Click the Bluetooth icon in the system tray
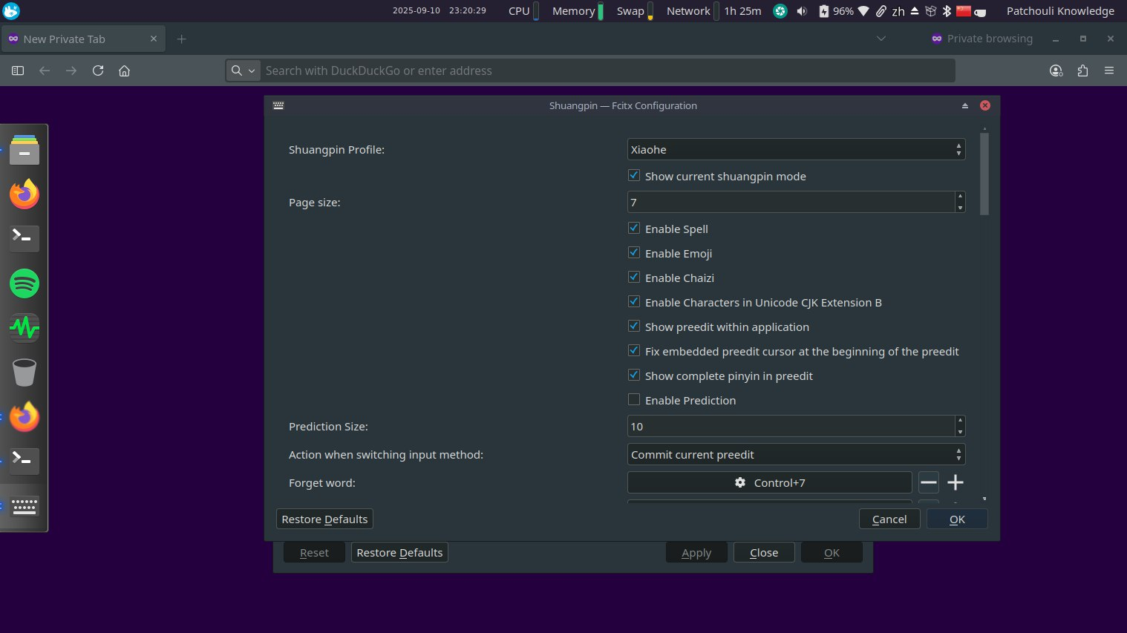The height and width of the screenshot is (633, 1127). (x=947, y=10)
